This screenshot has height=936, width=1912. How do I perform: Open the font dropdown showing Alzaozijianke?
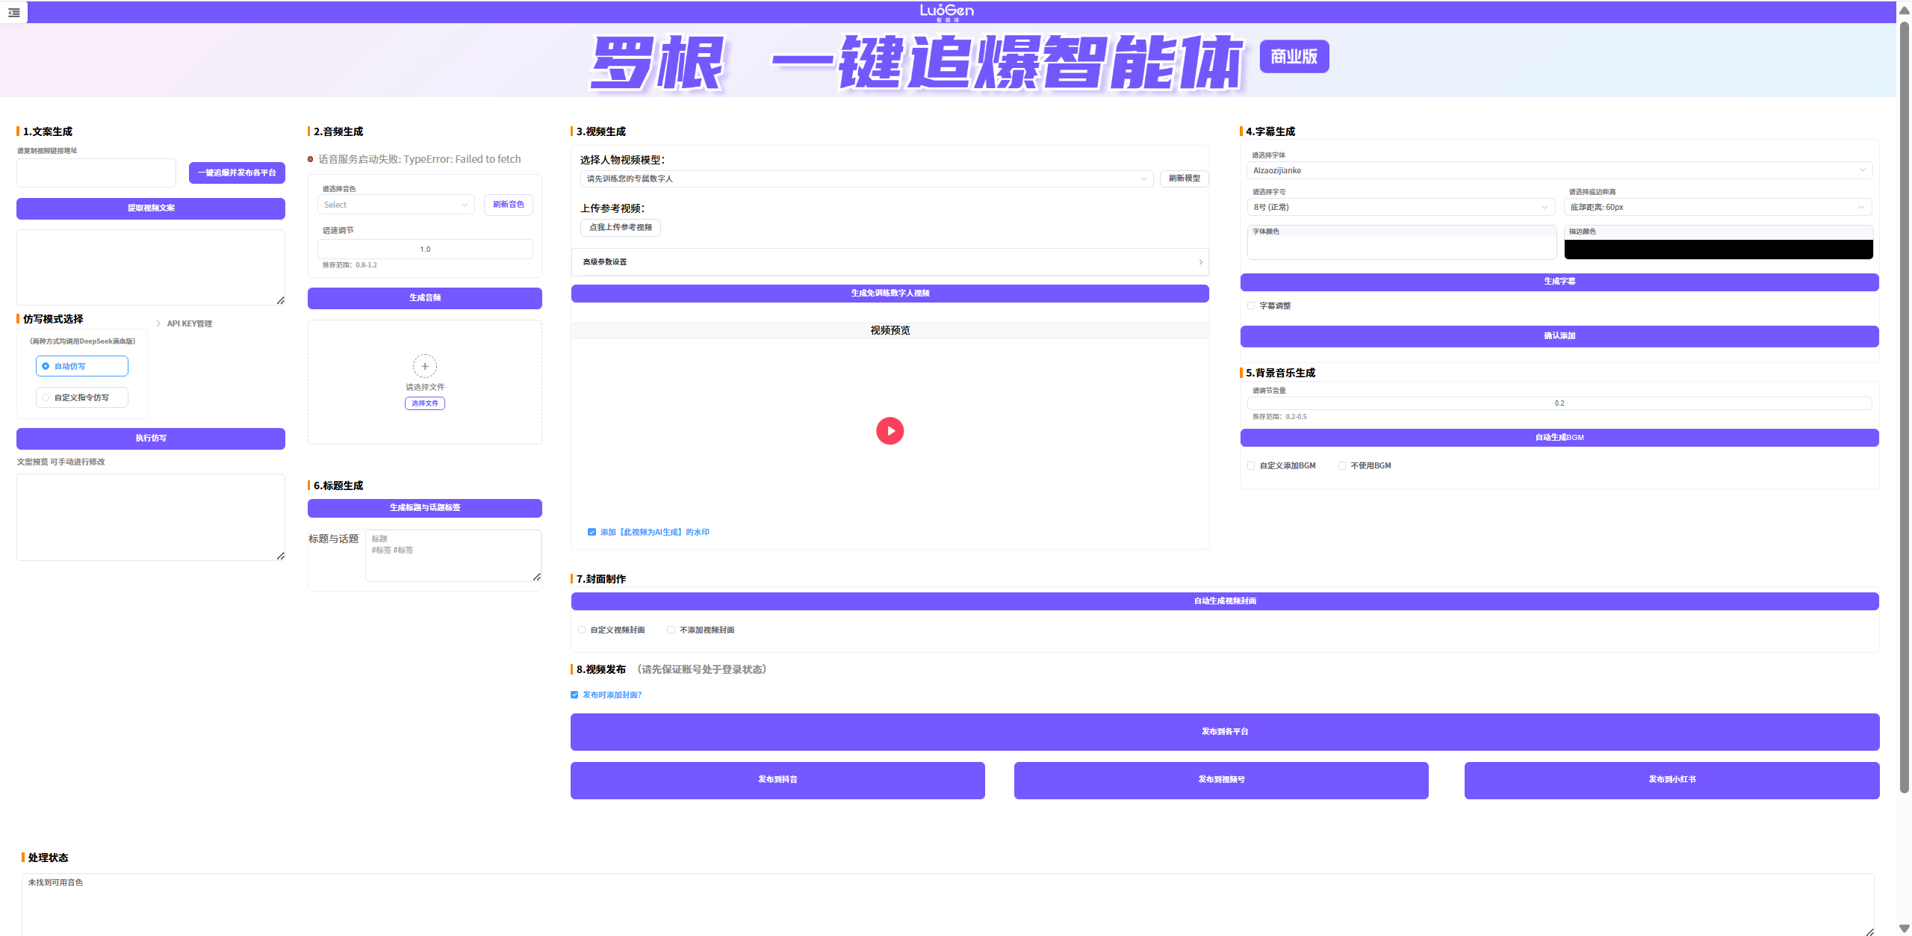click(1559, 170)
